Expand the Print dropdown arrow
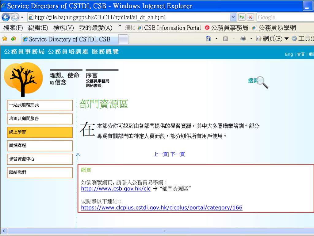The width and height of the screenshot is (314, 236). tap(251, 38)
